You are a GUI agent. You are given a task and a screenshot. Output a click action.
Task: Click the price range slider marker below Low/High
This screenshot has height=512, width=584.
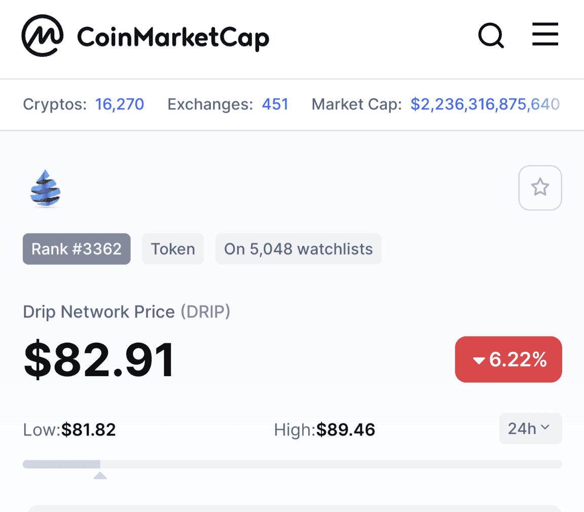pyautogui.click(x=100, y=475)
